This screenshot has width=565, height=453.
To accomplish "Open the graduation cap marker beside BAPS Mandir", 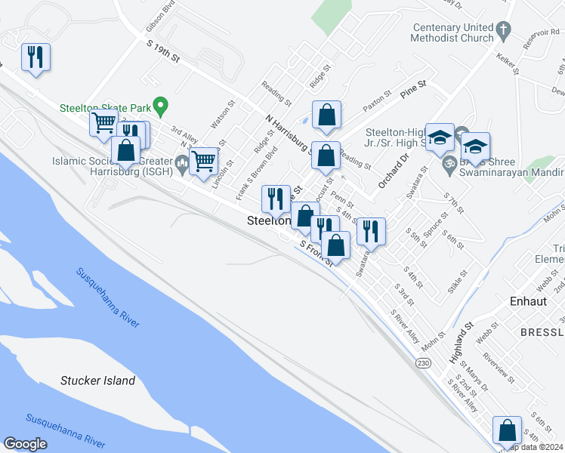I will (475, 147).
